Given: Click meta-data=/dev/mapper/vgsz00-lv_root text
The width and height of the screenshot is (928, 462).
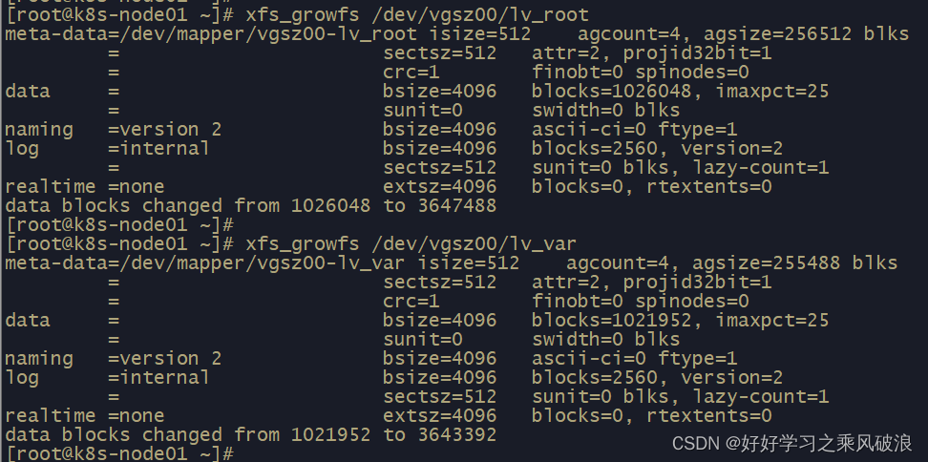Looking at the screenshot, I should [211, 34].
